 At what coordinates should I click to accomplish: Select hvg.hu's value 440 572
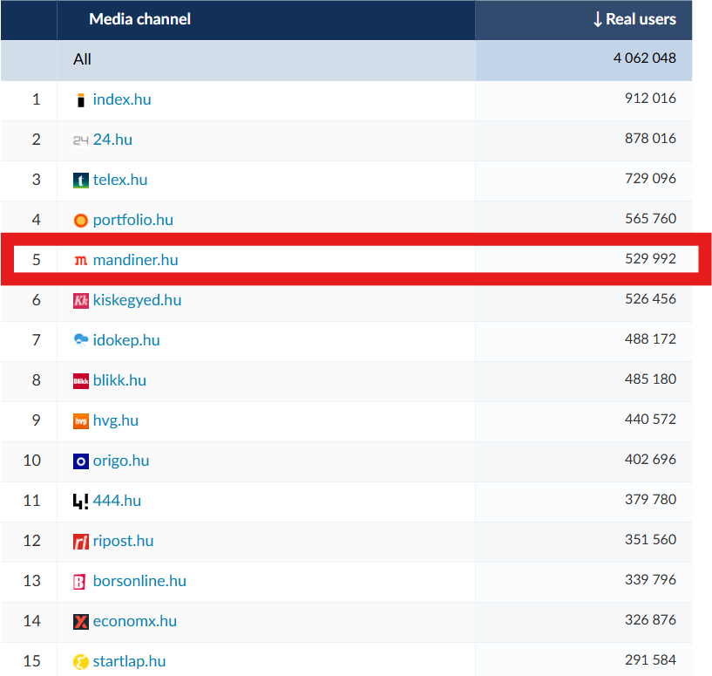(650, 420)
